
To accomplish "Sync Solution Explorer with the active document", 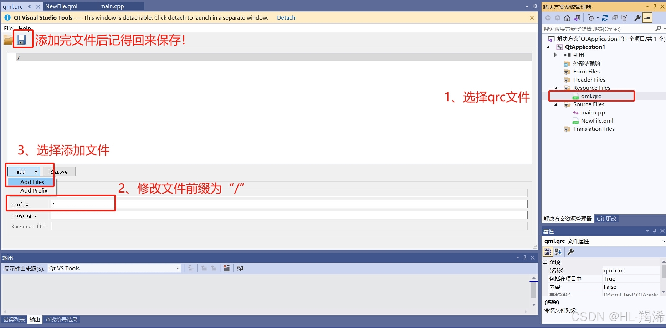I will point(577,18).
